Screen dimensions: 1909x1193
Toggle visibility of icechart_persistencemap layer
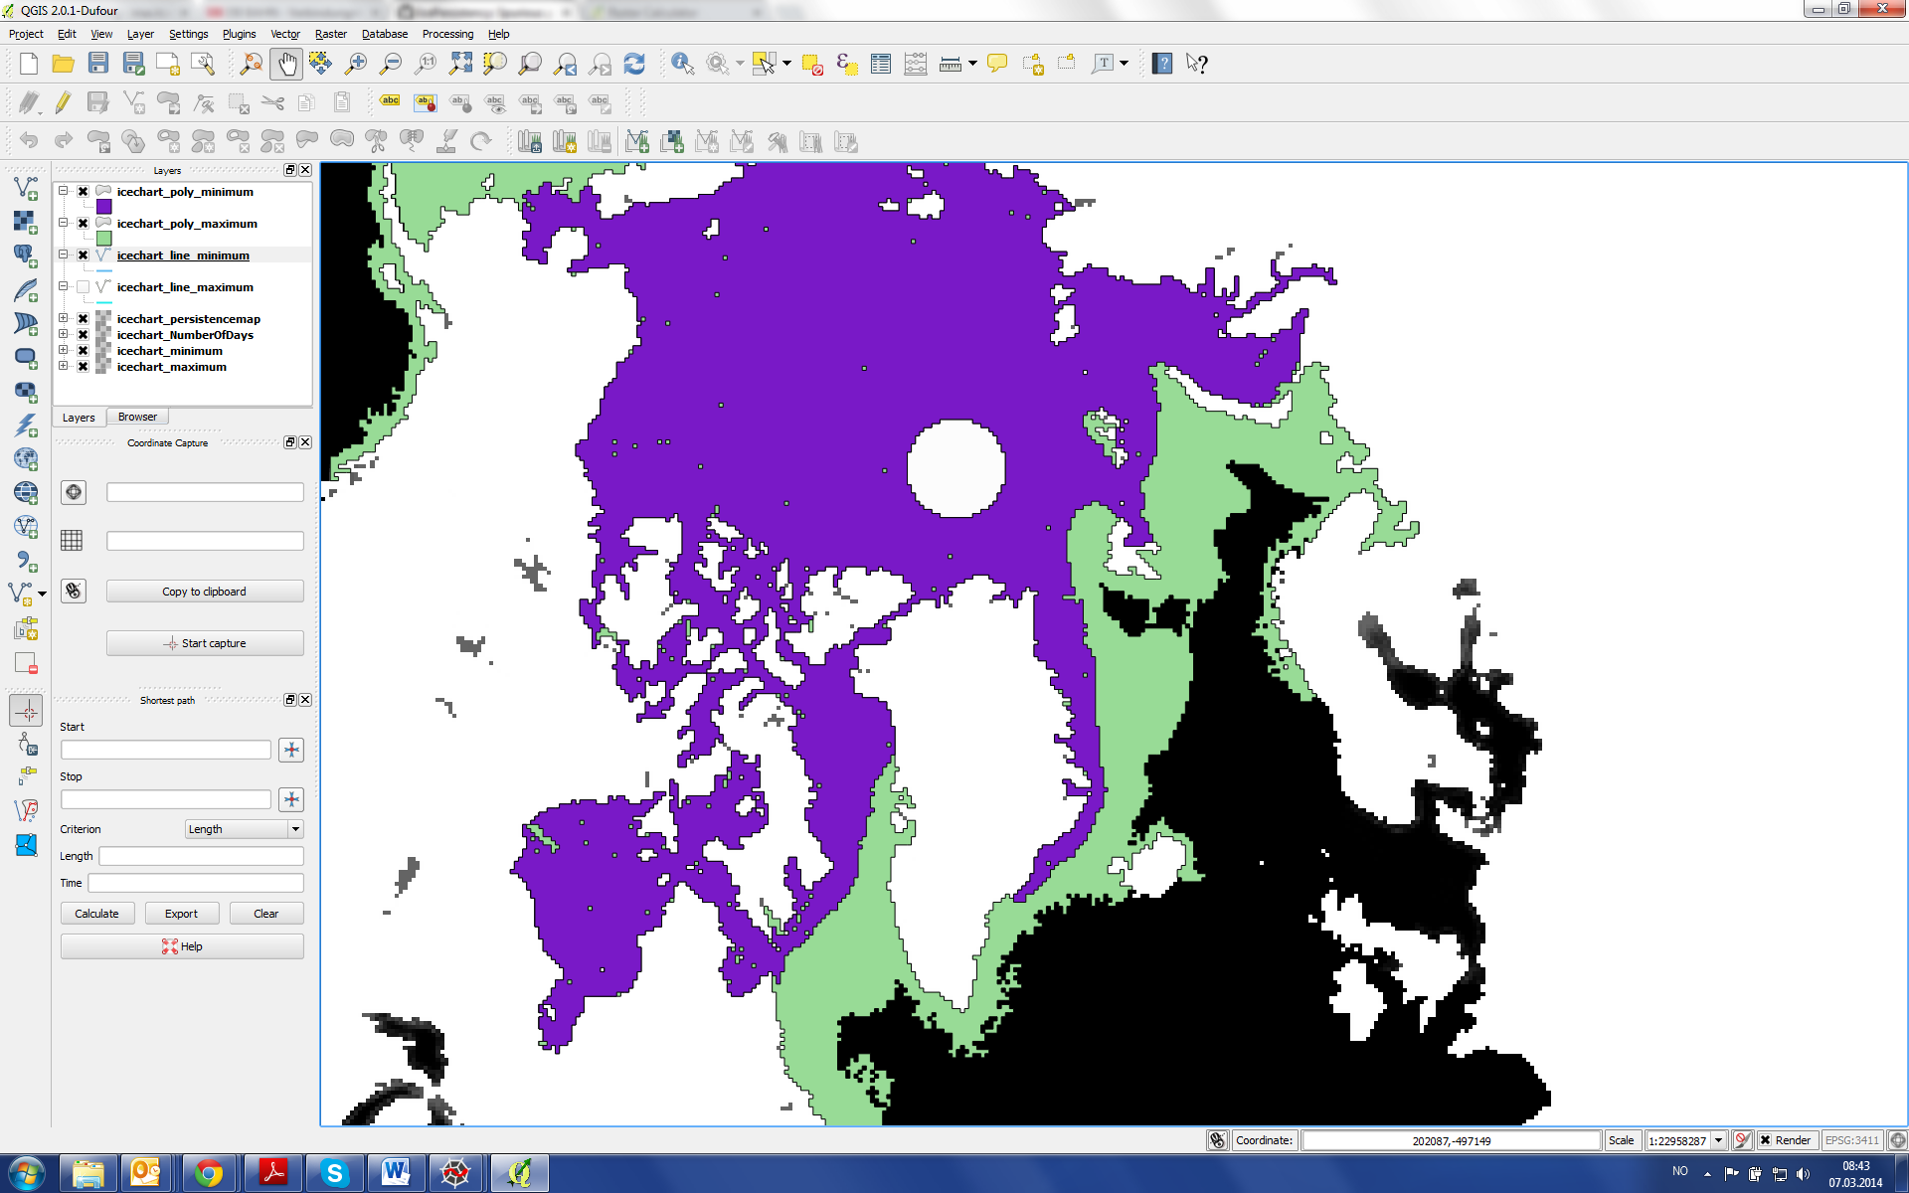tap(84, 319)
